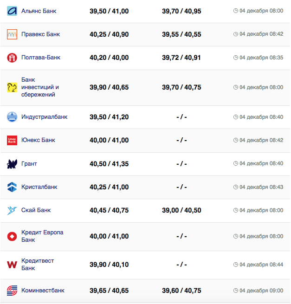The image size is (291, 304).
Task: Click the Правекс Банк logo icon
Action: 12,34
